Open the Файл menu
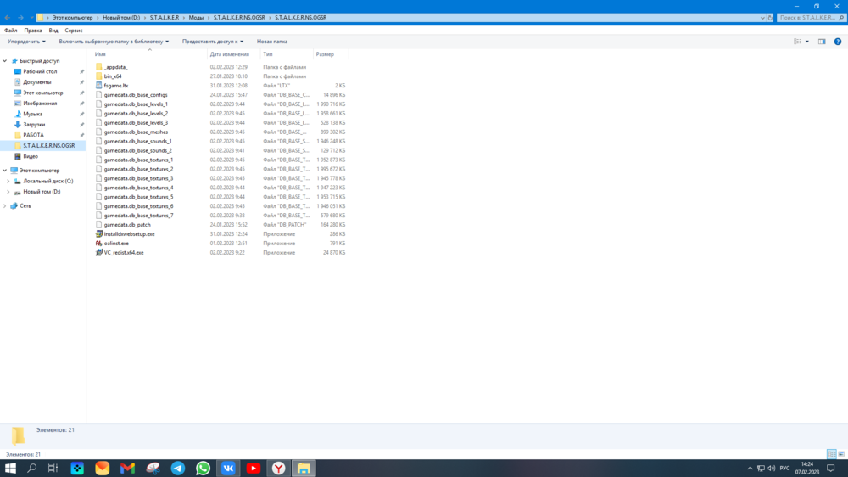 coord(10,30)
